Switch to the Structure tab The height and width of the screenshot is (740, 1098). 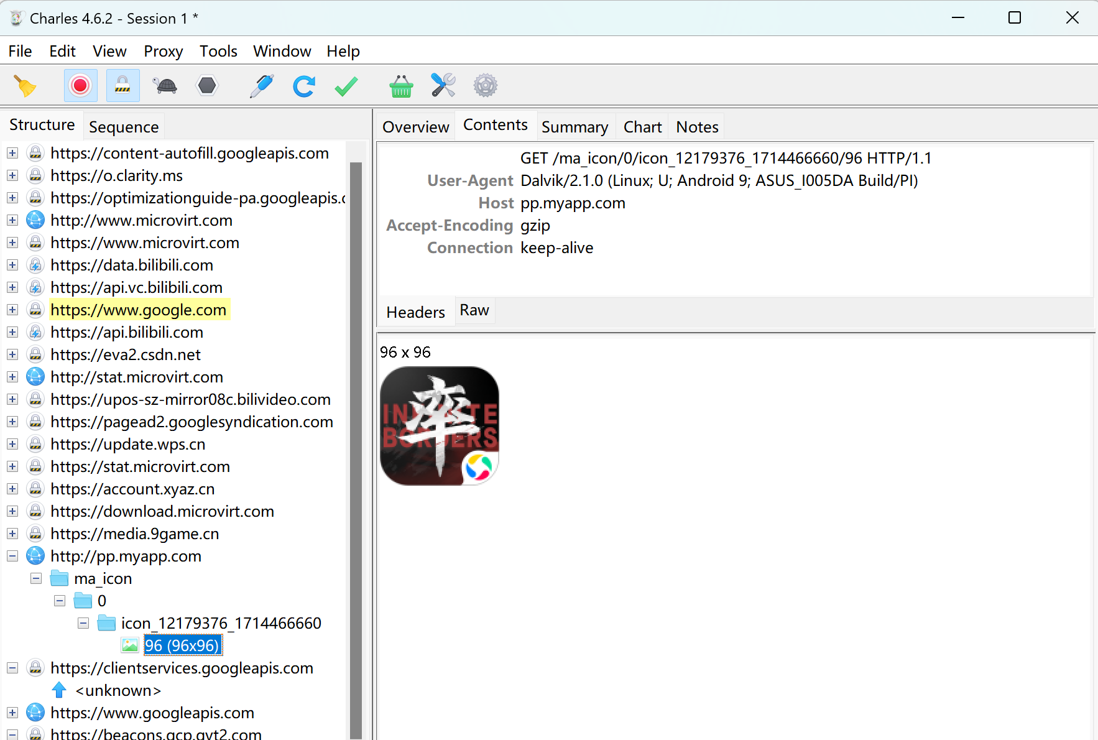pos(42,125)
